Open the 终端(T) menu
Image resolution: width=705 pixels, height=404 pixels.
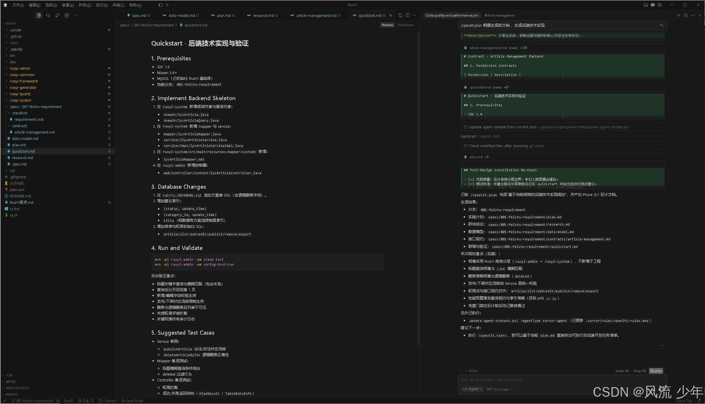pyautogui.click(x=118, y=5)
